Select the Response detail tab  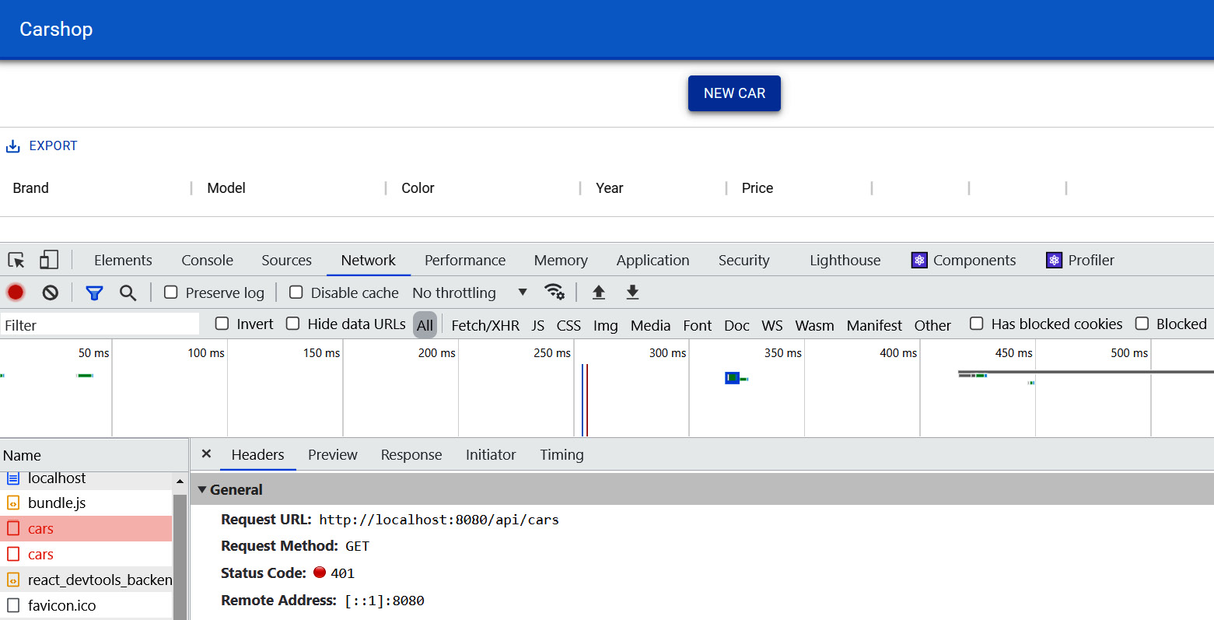[411, 455]
